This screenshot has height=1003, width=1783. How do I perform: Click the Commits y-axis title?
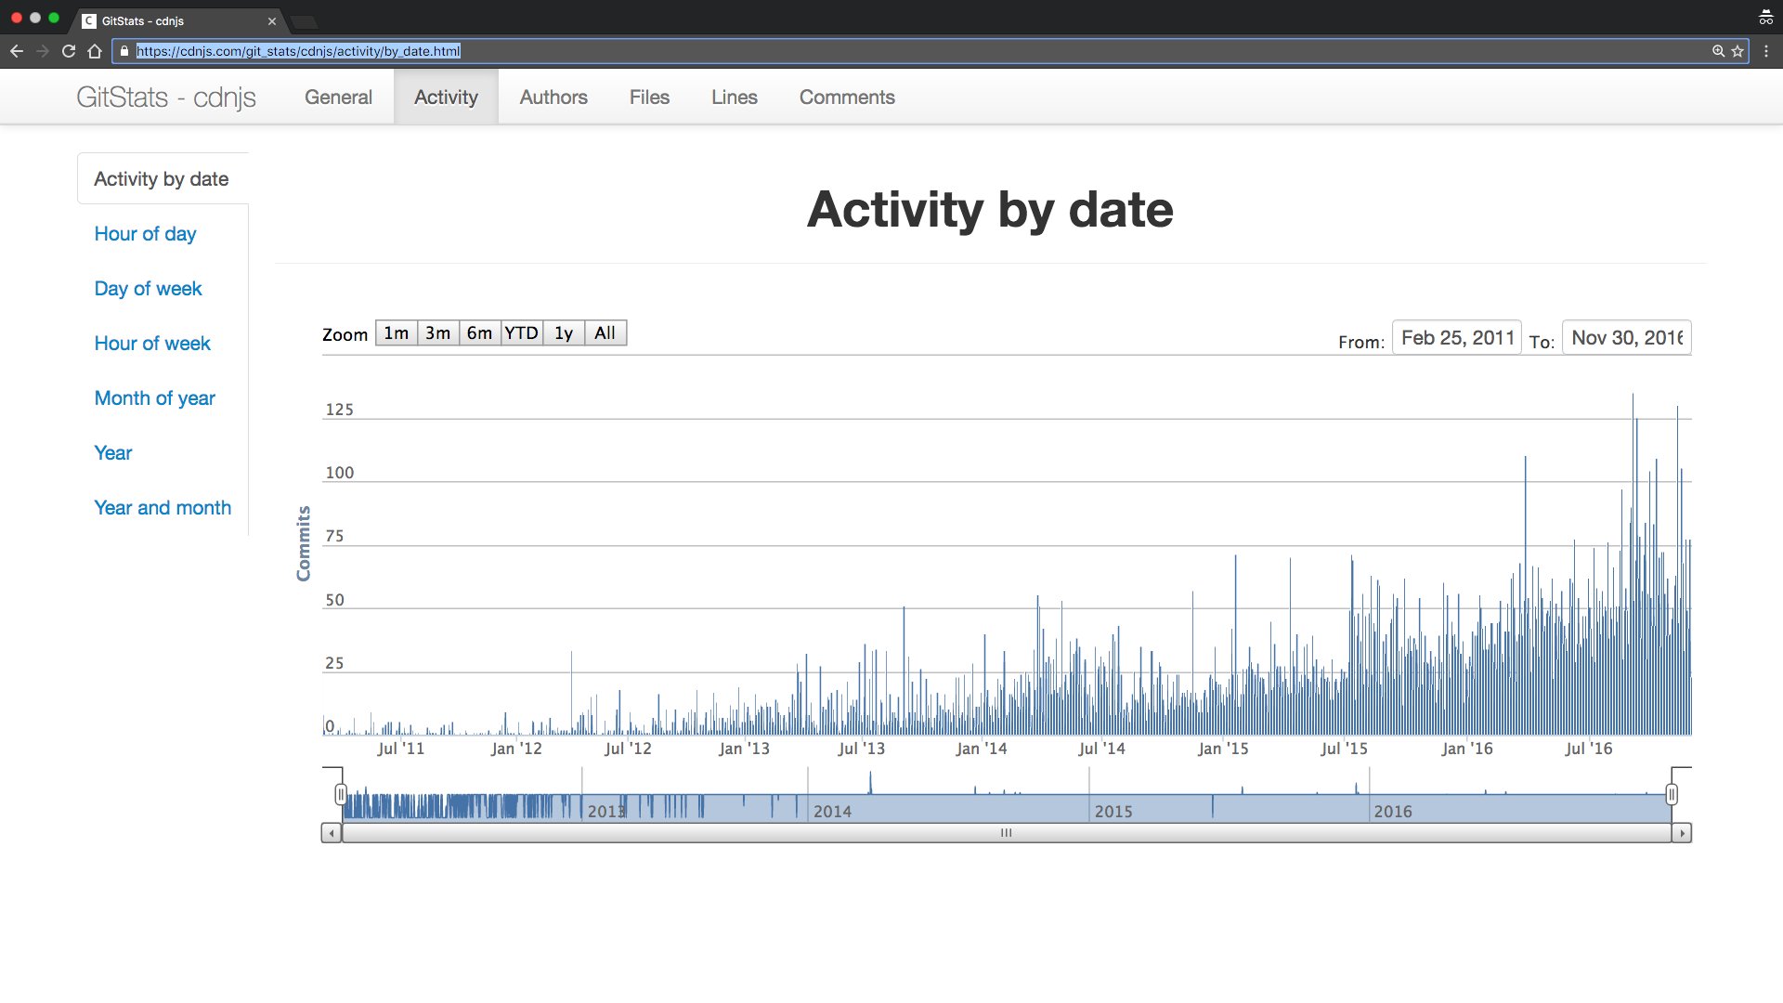click(304, 544)
